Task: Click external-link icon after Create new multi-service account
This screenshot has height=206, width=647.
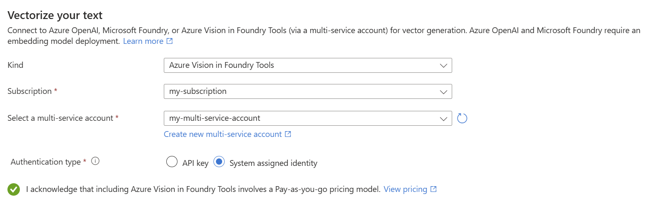Action: (288, 134)
